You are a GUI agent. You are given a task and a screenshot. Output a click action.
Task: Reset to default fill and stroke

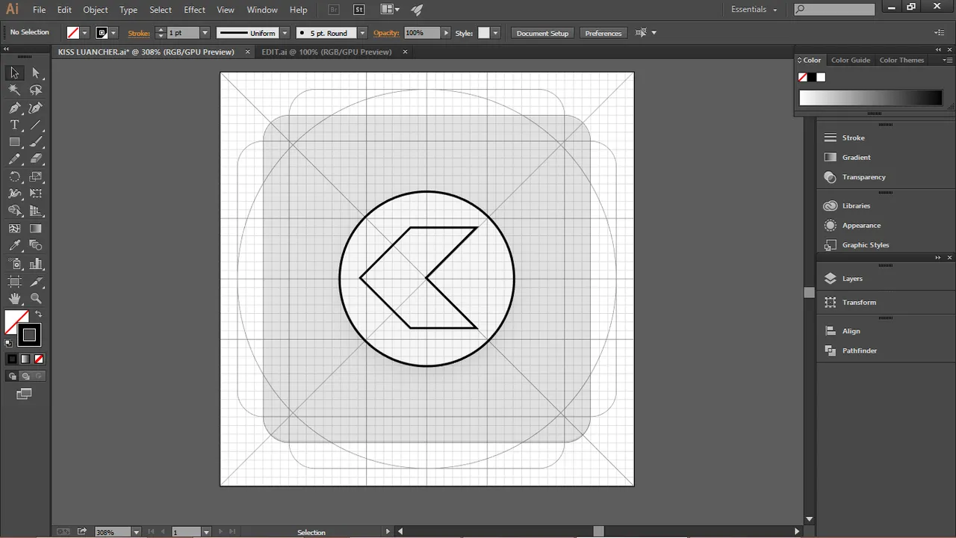click(x=9, y=343)
